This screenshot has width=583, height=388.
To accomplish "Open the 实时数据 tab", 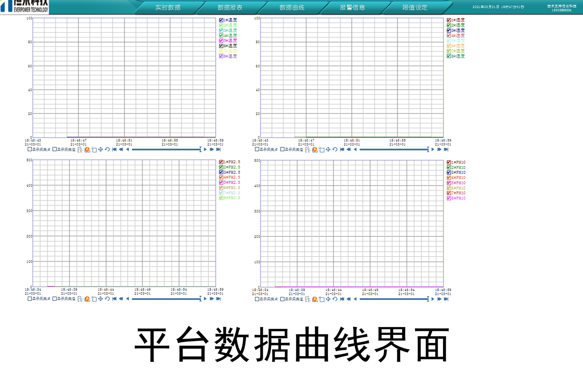I will pos(168,7).
